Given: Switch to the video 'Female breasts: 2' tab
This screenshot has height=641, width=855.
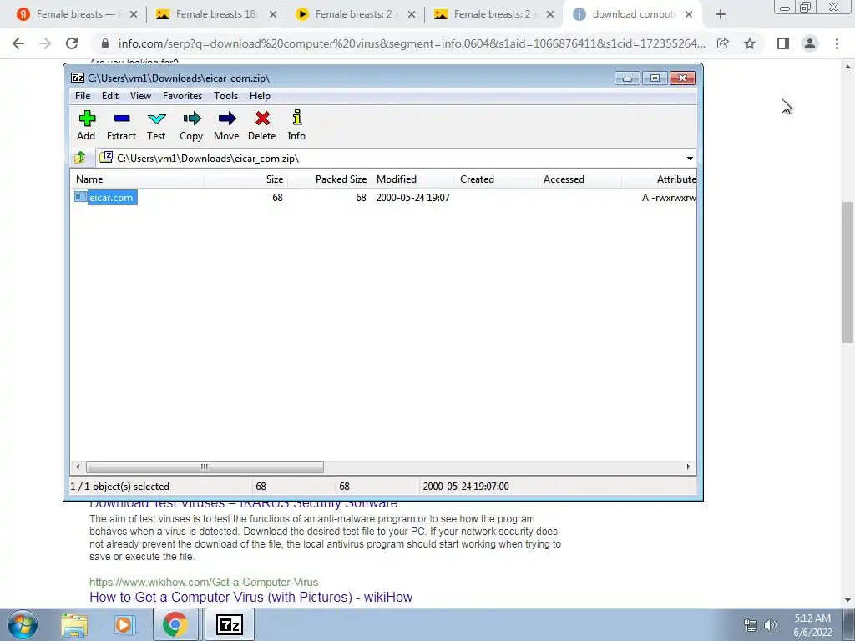Looking at the screenshot, I should [355, 14].
